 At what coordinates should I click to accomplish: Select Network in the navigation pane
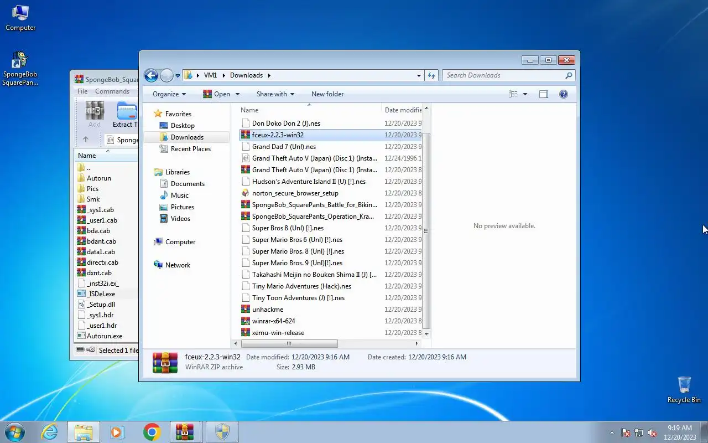178,265
